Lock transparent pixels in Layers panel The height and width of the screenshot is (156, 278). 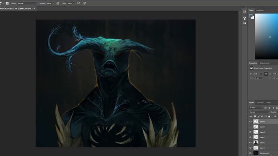click(x=255, y=117)
